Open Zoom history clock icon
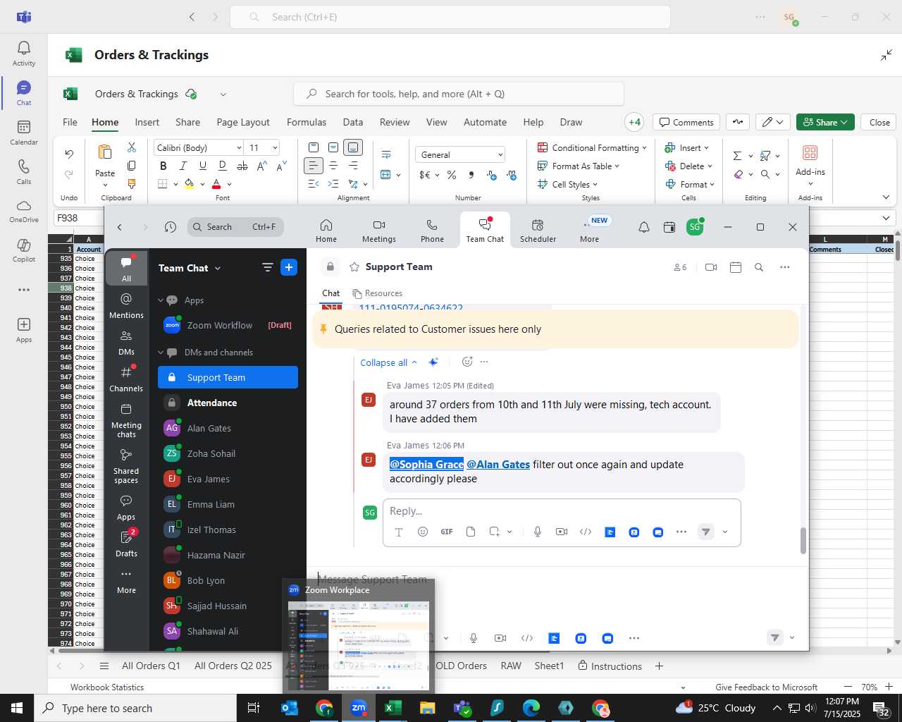902x722 pixels. click(170, 227)
